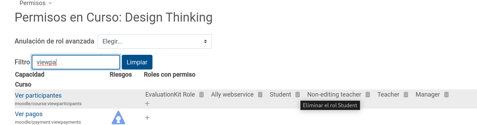Add role to Ver participantes with plus icon

pos(147,103)
